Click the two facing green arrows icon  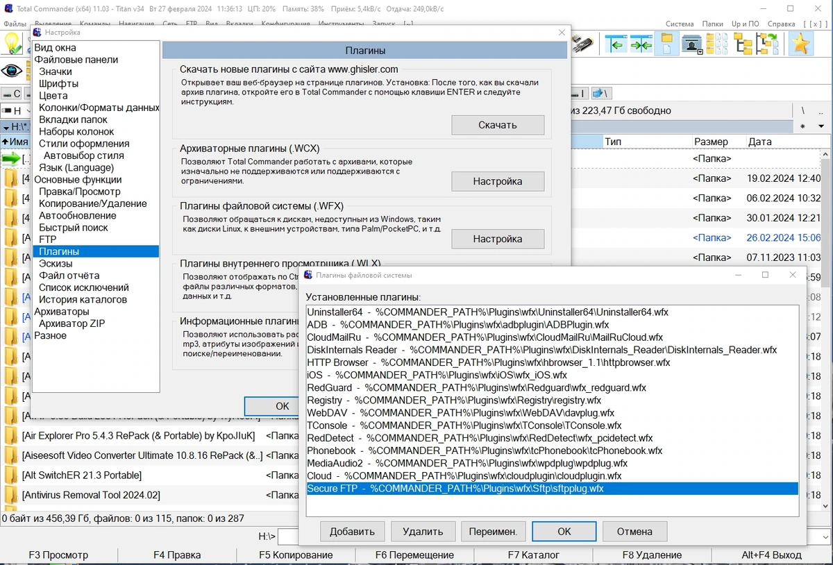coord(641,44)
